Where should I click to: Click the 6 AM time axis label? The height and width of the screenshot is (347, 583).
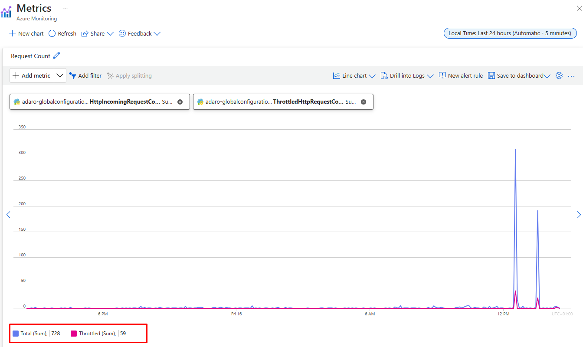[370, 314]
